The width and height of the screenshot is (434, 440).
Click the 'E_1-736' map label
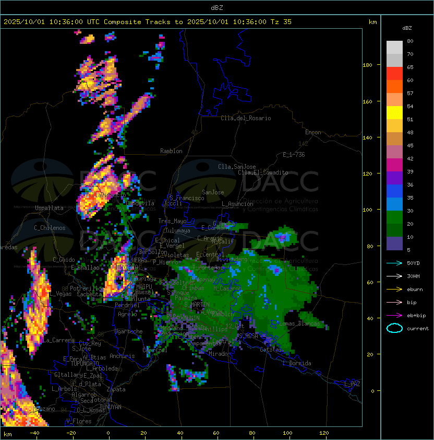(x=294, y=155)
